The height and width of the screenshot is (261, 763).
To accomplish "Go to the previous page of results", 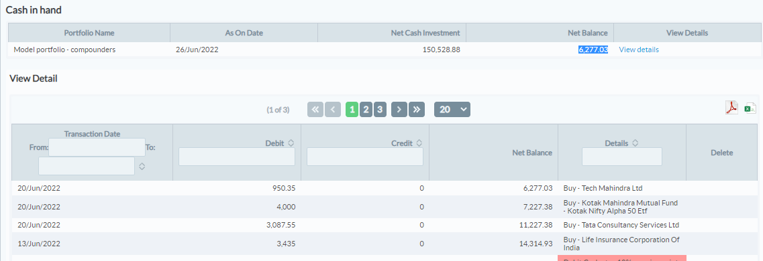I will (x=333, y=110).
